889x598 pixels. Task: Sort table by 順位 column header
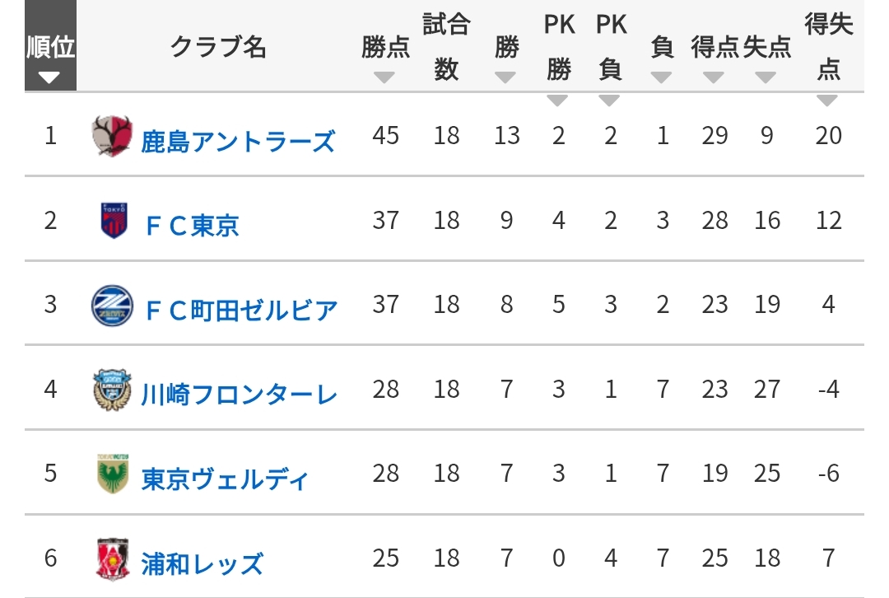pyautogui.click(x=50, y=45)
